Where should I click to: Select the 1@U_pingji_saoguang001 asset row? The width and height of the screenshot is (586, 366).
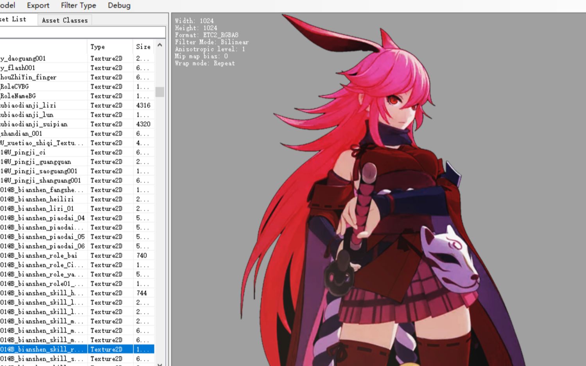pos(77,171)
